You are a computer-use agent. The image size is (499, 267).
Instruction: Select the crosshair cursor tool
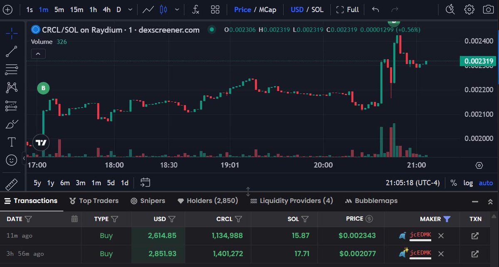pyautogui.click(x=11, y=33)
